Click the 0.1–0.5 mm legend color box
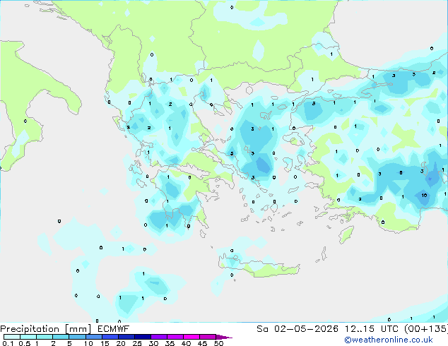This screenshot has width=448, height=346. [x=12, y=337]
